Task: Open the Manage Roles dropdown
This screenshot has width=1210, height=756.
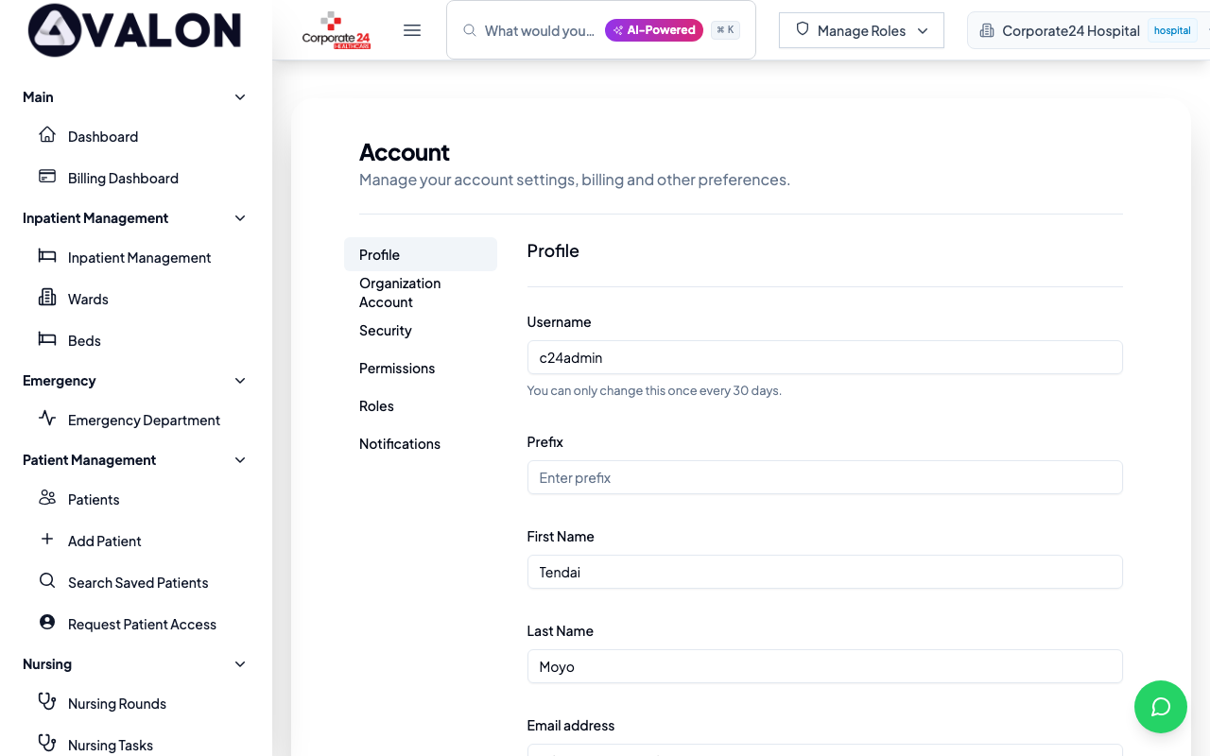Action: point(861,30)
